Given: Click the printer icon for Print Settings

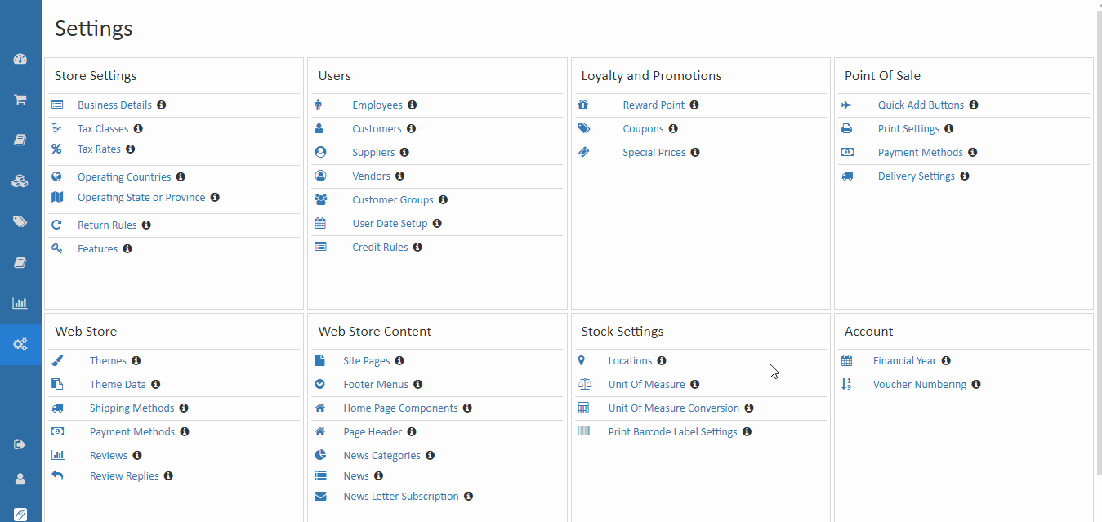Looking at the screenshot, I should (847, 129).
